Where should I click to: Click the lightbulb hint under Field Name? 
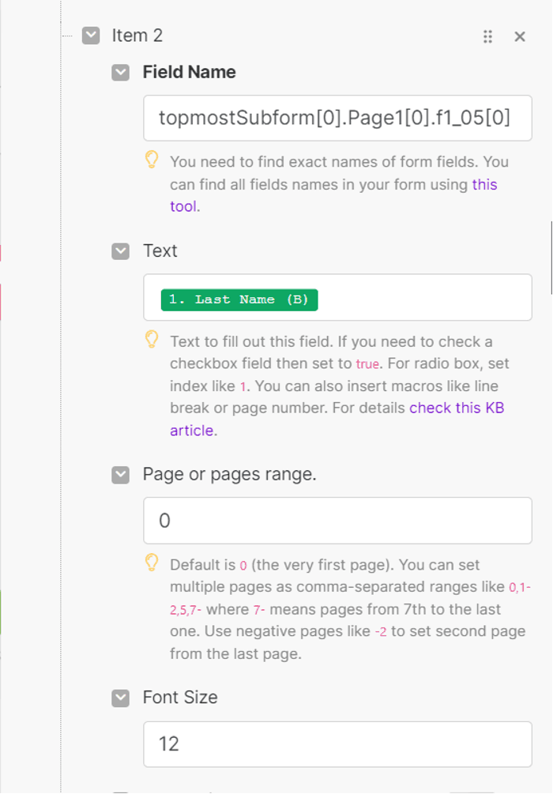pyautogui.click(x=152, y=160)
